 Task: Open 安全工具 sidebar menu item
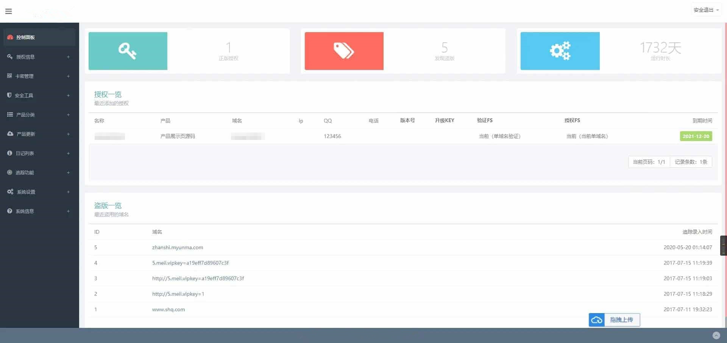point(39,95)
